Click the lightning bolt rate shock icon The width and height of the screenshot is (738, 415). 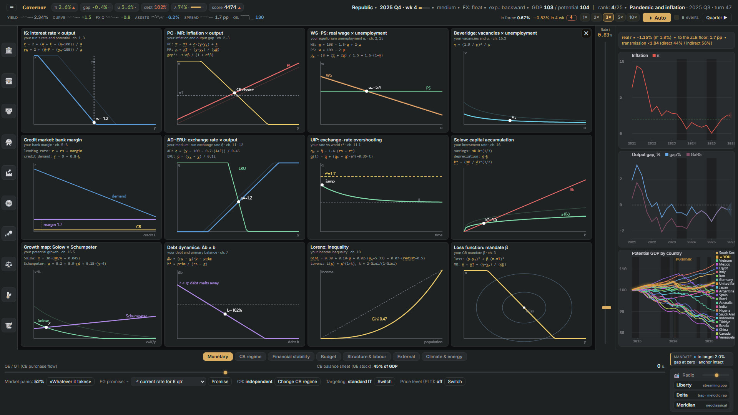click(572, 18)
